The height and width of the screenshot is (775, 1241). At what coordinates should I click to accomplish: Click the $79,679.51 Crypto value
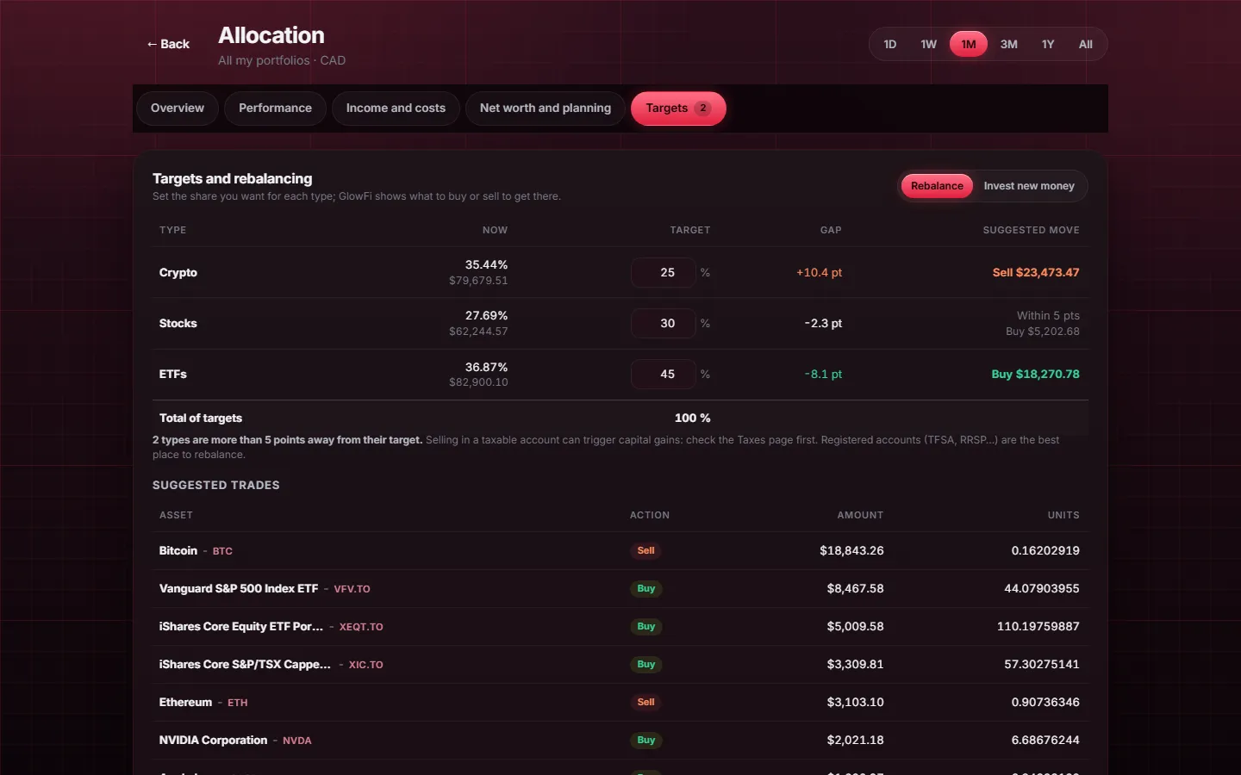click(478, 281)
